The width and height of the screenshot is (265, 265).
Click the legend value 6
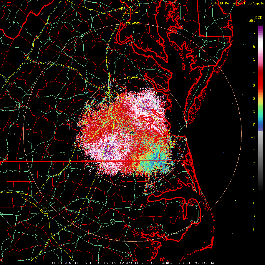[254, 46]
